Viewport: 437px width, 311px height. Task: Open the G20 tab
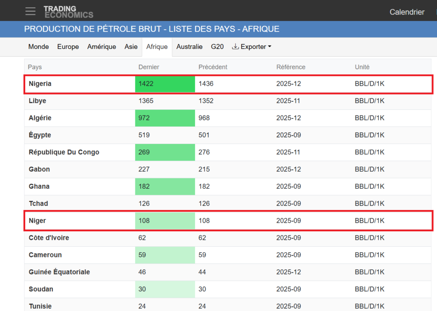(217, 47)
